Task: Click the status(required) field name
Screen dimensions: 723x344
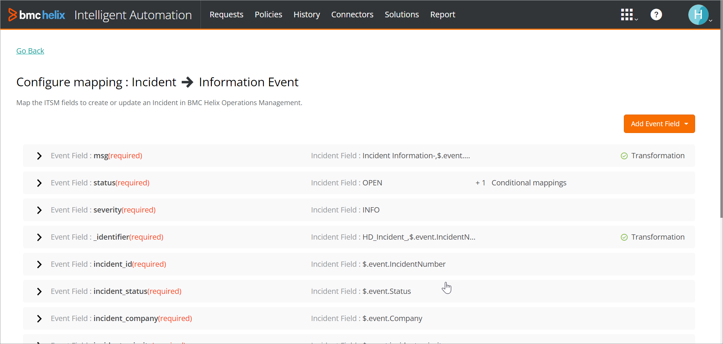Action: [x=121, y=183]
